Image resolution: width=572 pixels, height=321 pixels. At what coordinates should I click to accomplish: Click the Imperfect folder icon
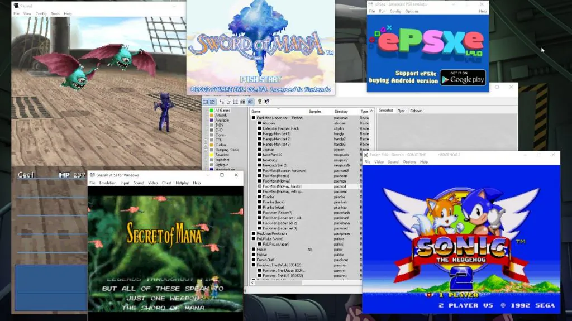pyautogui.click(x=211, y=160)
